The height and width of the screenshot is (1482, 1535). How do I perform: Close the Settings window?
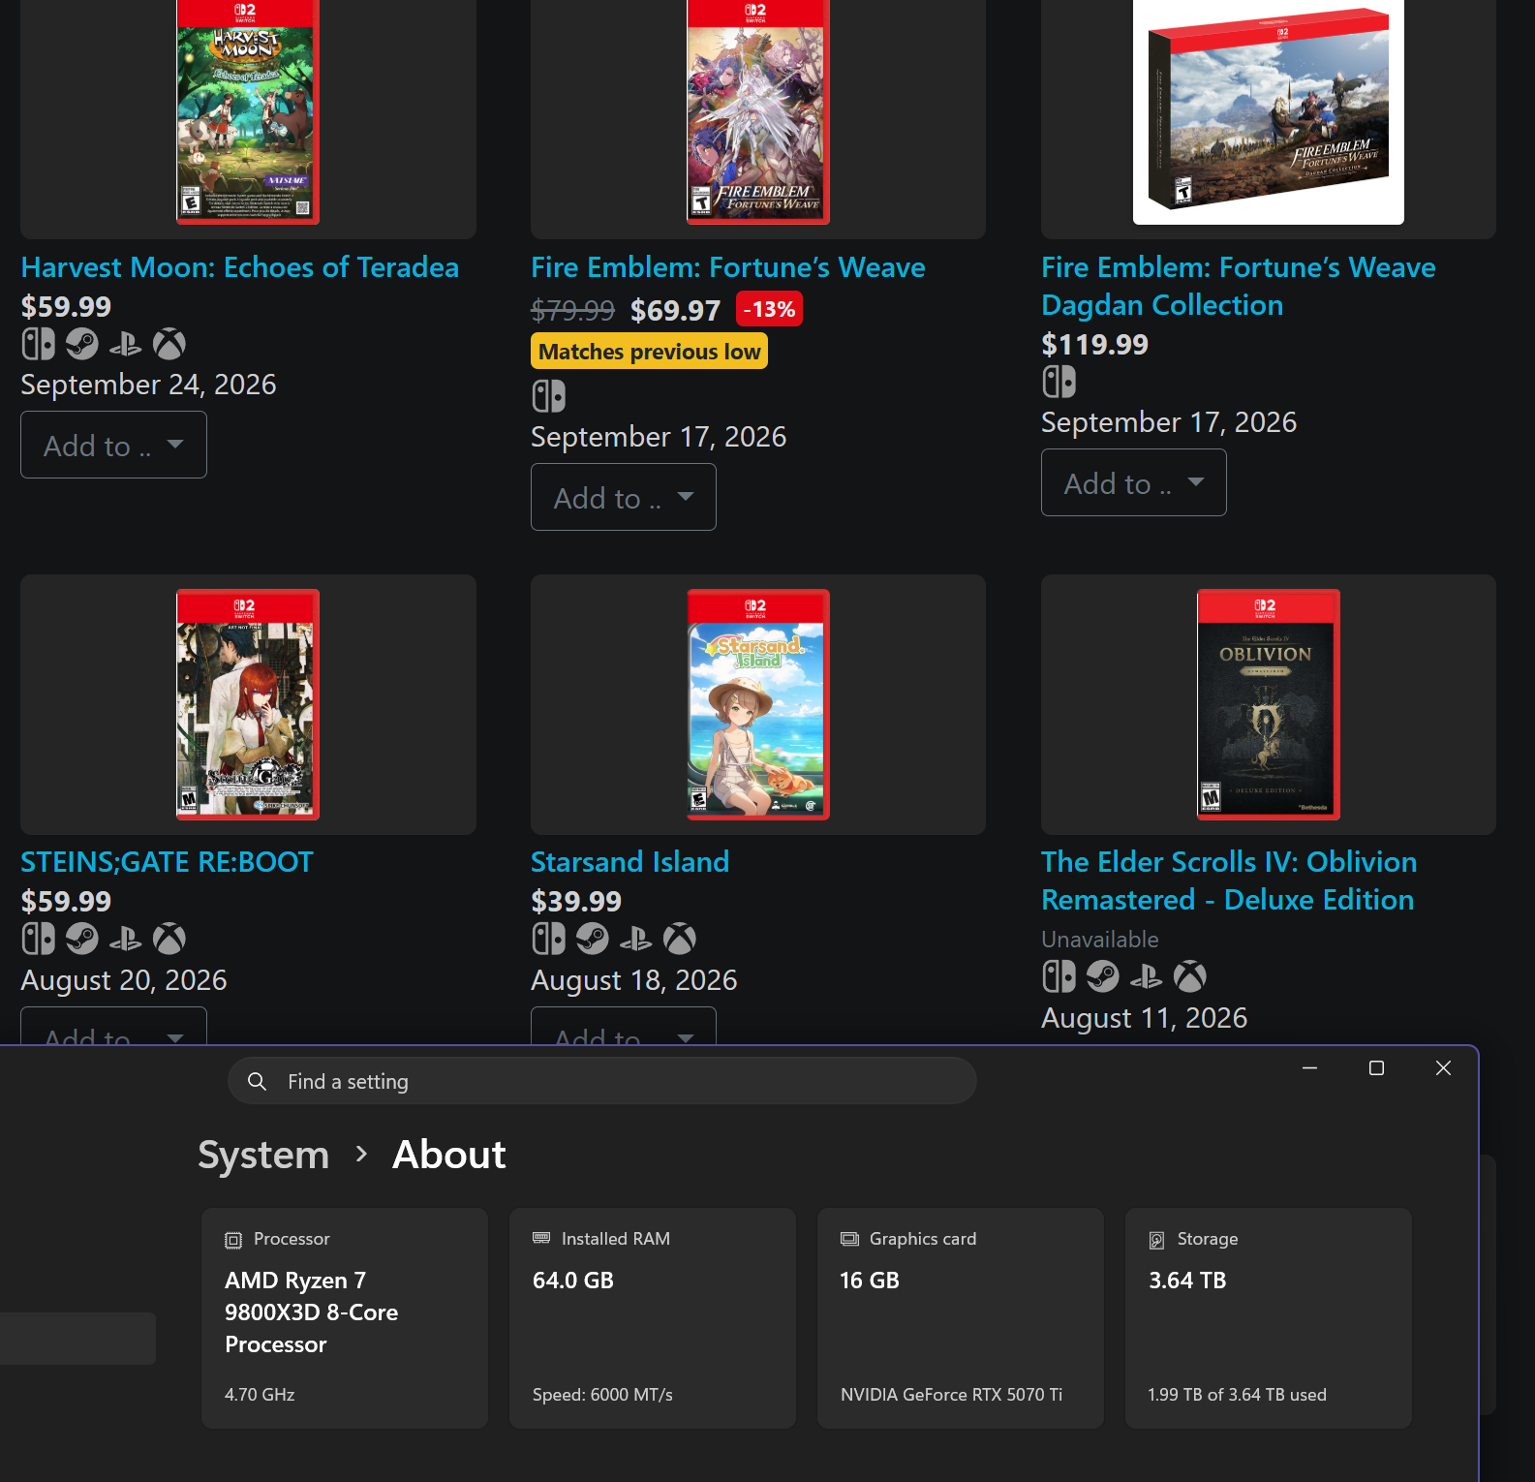[1443, 1067]
